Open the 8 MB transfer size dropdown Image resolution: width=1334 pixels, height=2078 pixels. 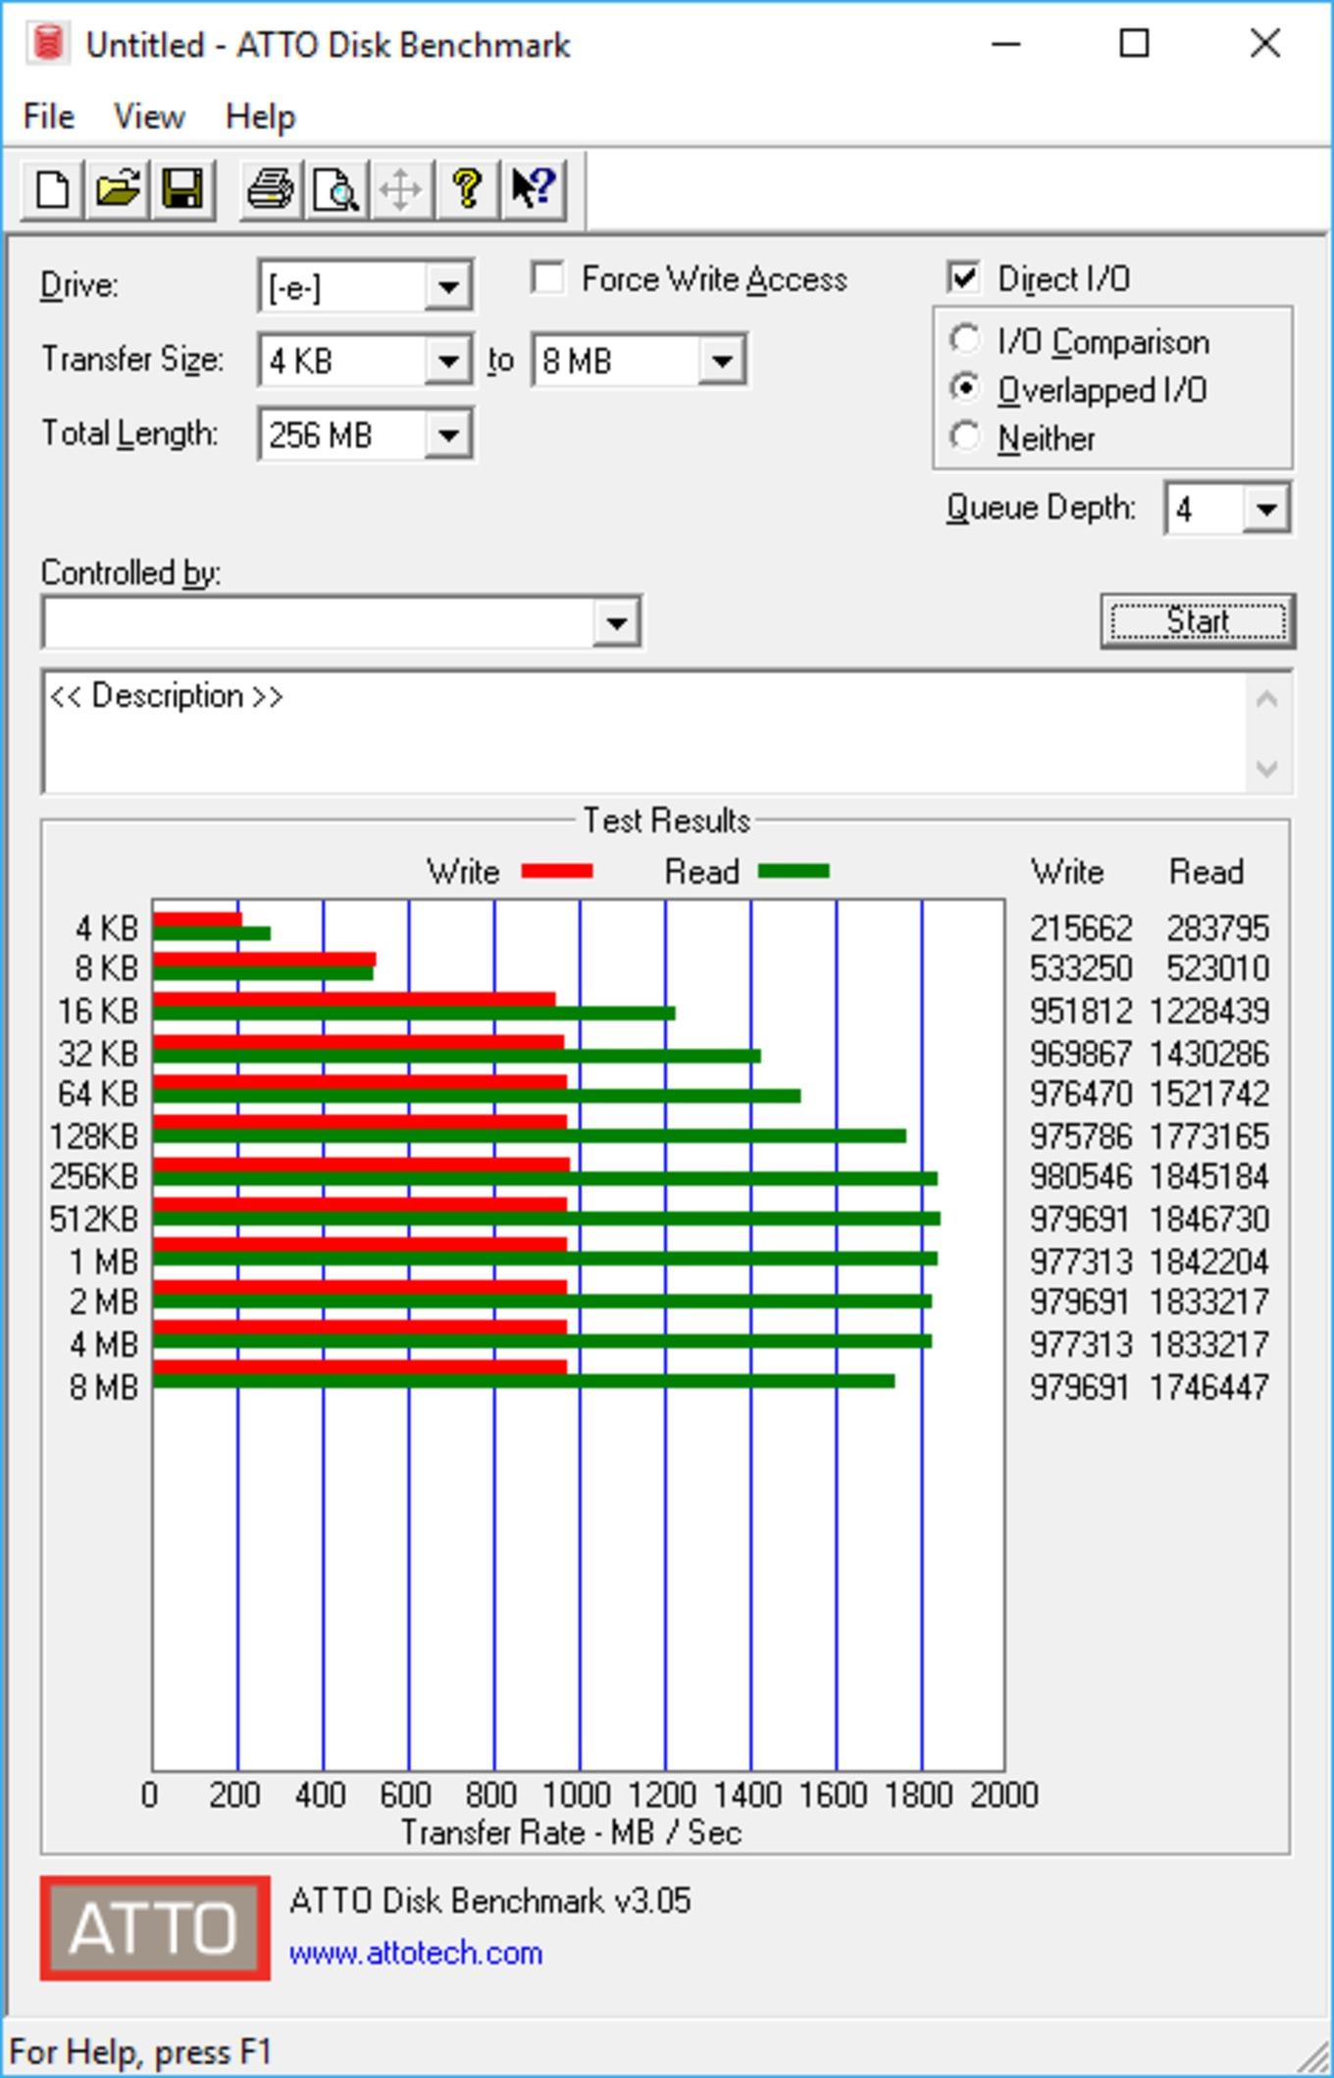[x=721, y=360]
